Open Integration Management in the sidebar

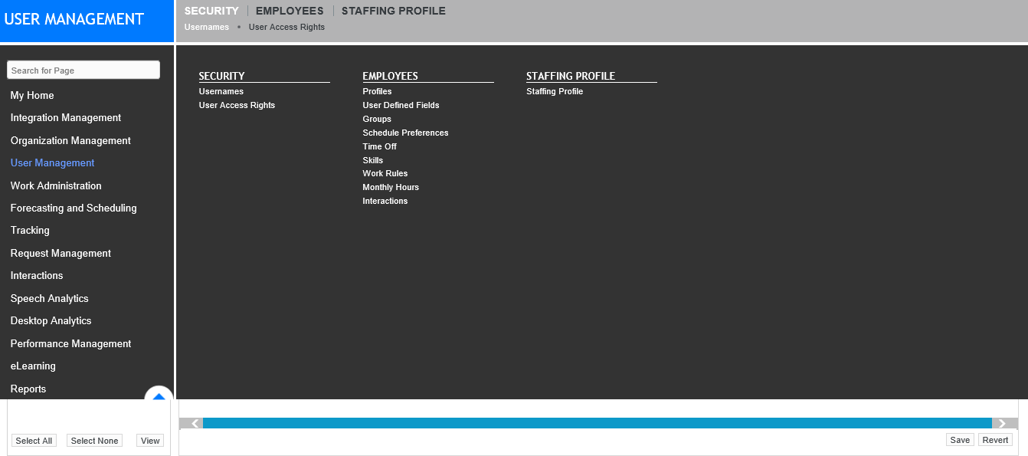[66, 117]
